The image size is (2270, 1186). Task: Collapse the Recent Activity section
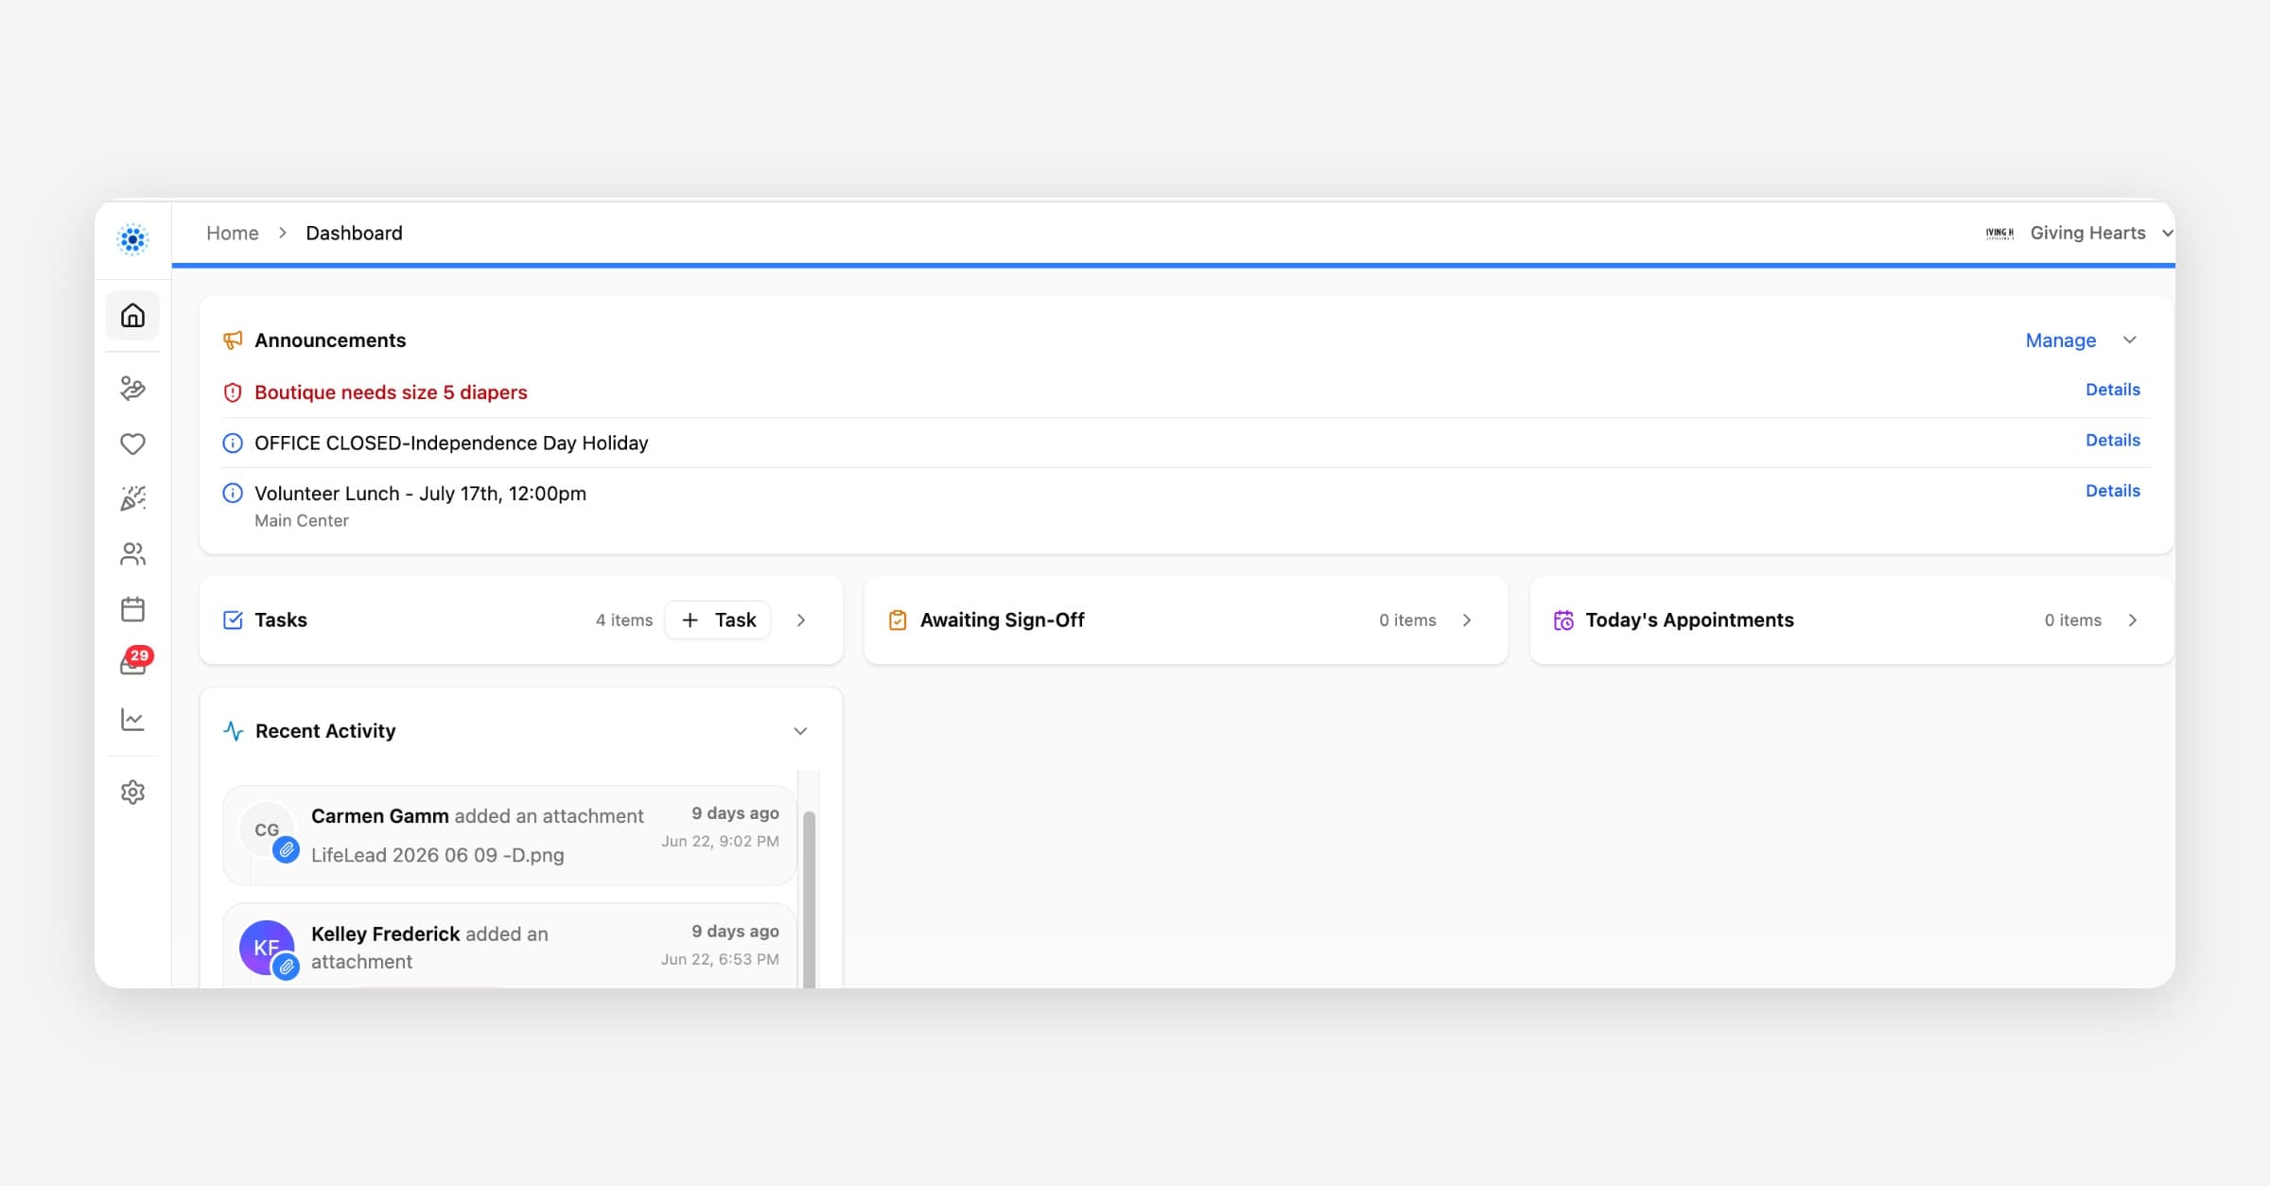[800, 731]
